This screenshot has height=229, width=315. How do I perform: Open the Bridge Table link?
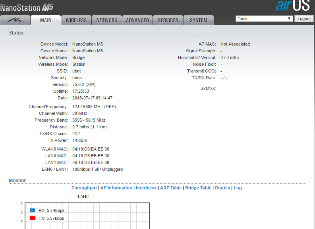[x=198, y=188]
